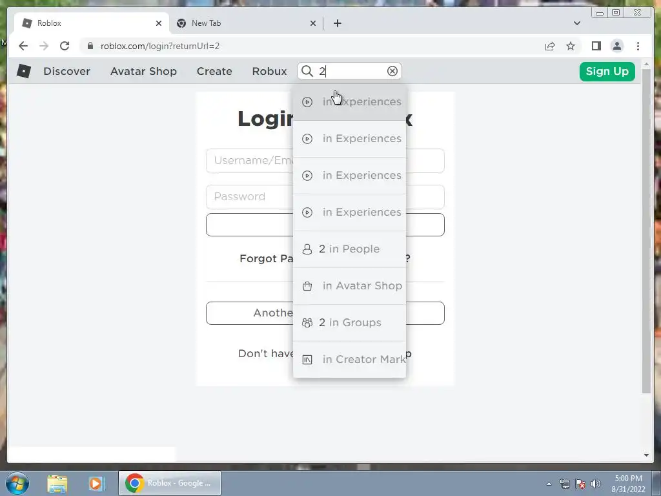Select the first 'in Experiences' suggestion

tap(349, 102)
